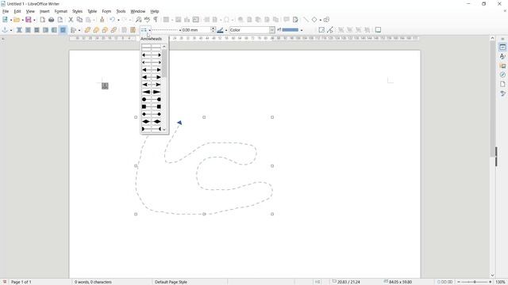Image resolution: width=508 pixels, height=285 pixels.
Task: Open the sidebar Properties icon
Action: pyautogui.click(x=502, y=47)
